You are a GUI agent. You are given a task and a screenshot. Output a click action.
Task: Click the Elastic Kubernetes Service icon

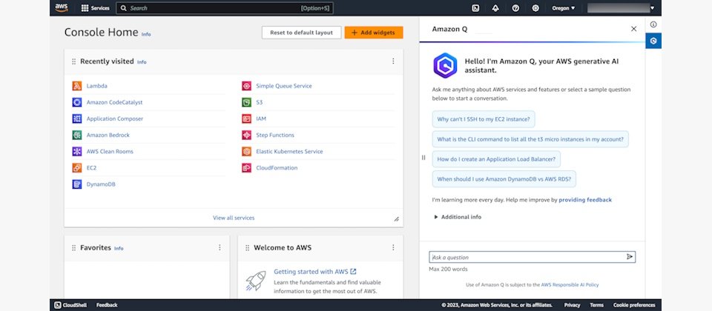[246, 151]
